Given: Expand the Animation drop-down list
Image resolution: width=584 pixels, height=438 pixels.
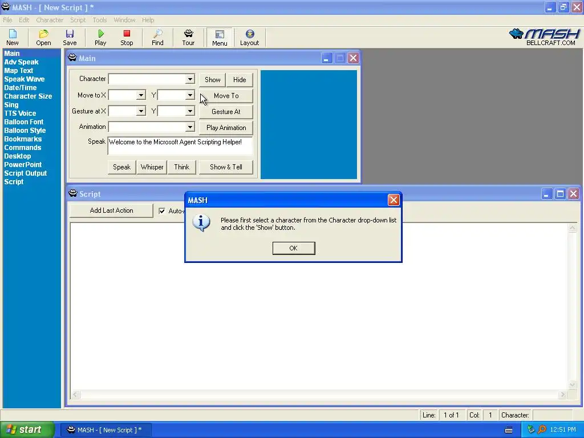Looking at the screenshot, I should tap(190, 127).
